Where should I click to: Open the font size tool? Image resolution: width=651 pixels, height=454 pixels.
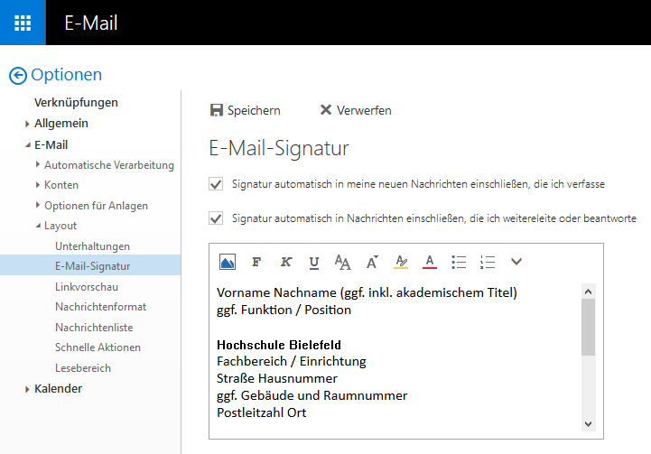[x=372, y=262]
